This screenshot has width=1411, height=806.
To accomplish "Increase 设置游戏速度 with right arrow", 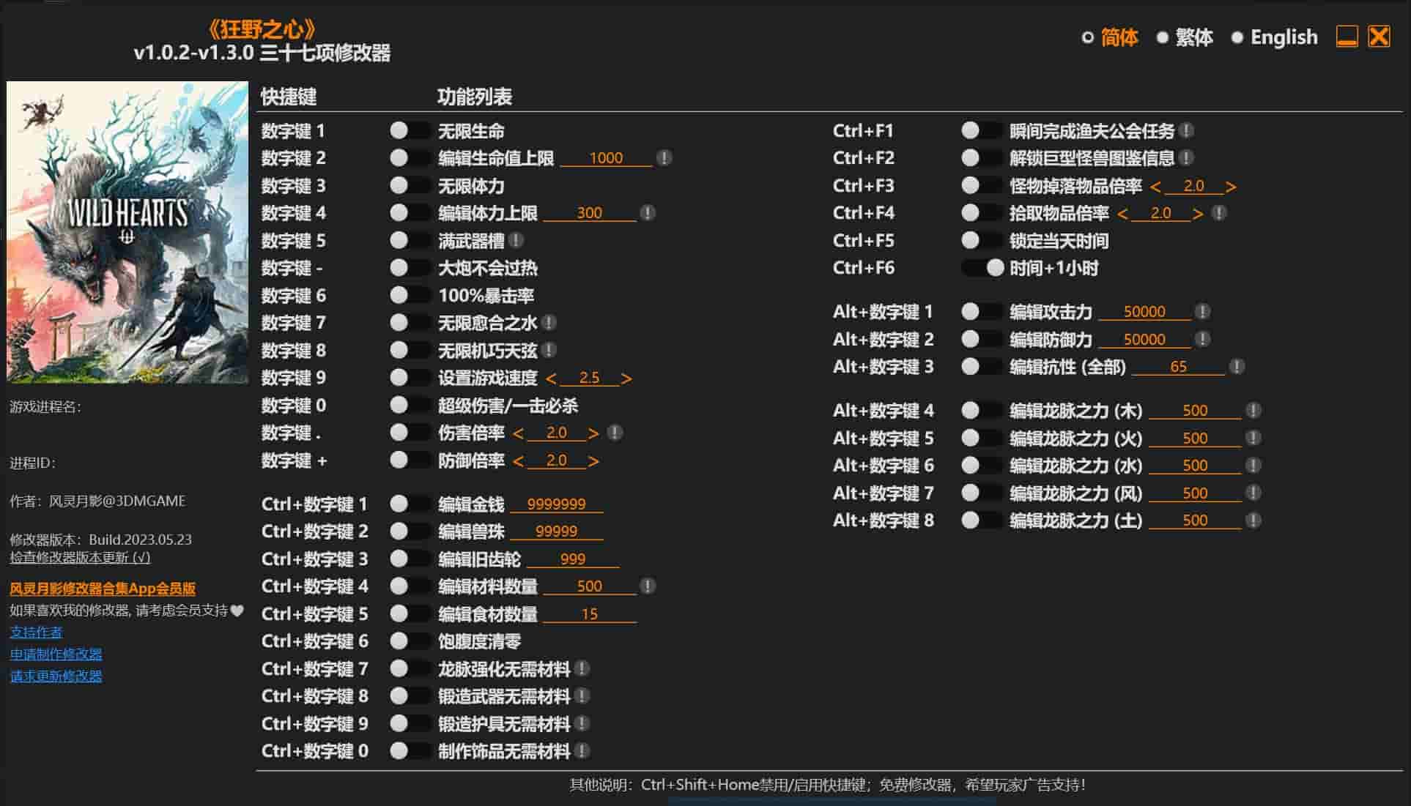I will (626, 378).
